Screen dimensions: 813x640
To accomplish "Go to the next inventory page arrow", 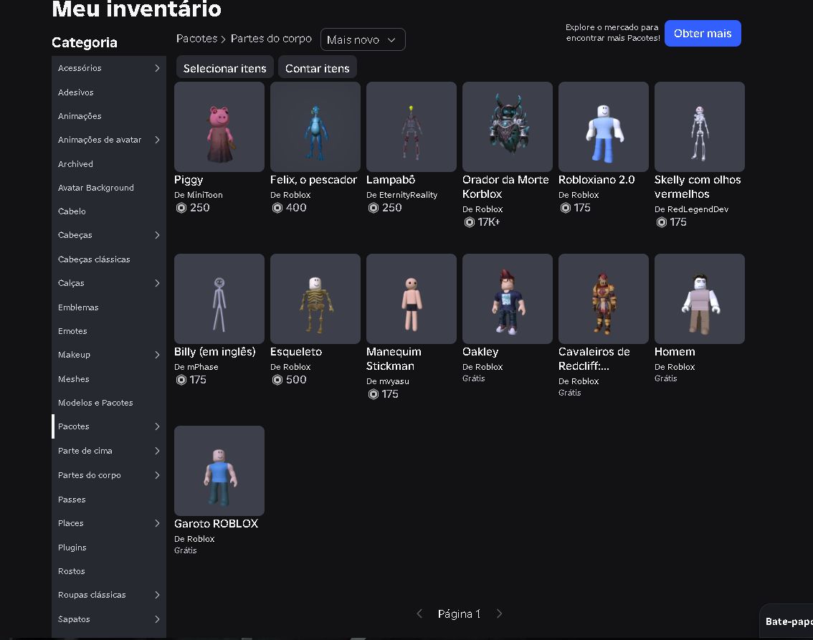I will pos(499,613).
